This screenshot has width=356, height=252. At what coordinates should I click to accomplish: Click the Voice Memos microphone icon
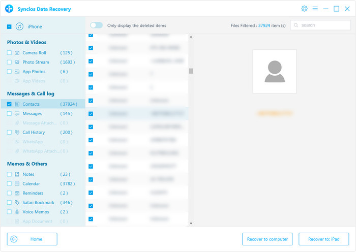pyautogui.click(x=17, y=212)
